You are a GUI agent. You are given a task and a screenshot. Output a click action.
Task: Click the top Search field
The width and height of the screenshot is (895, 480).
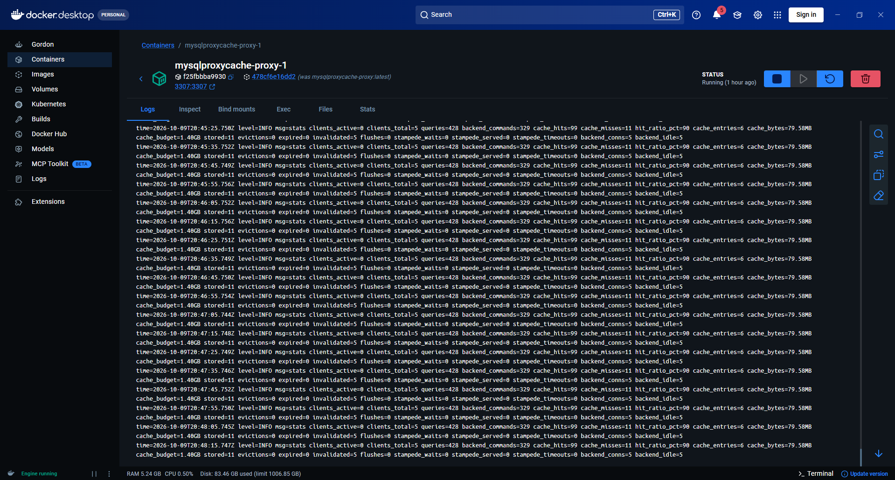[x=549, y=15]
